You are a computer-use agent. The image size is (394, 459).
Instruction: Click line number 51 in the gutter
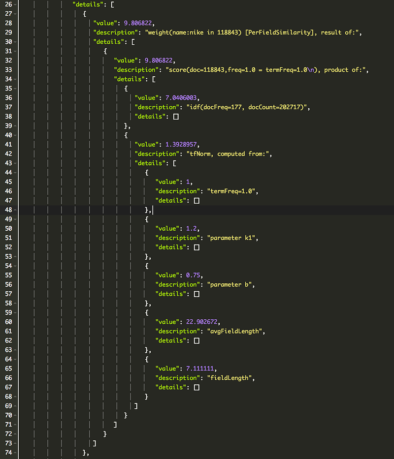(8, 238)
